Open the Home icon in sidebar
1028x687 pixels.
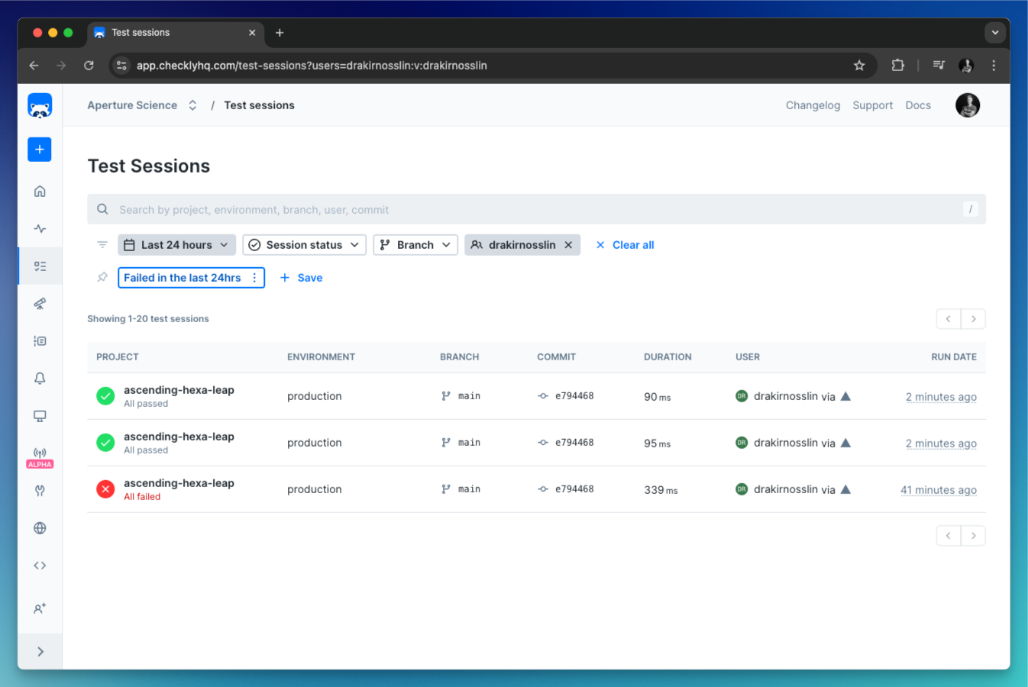(x=40, y=191)
